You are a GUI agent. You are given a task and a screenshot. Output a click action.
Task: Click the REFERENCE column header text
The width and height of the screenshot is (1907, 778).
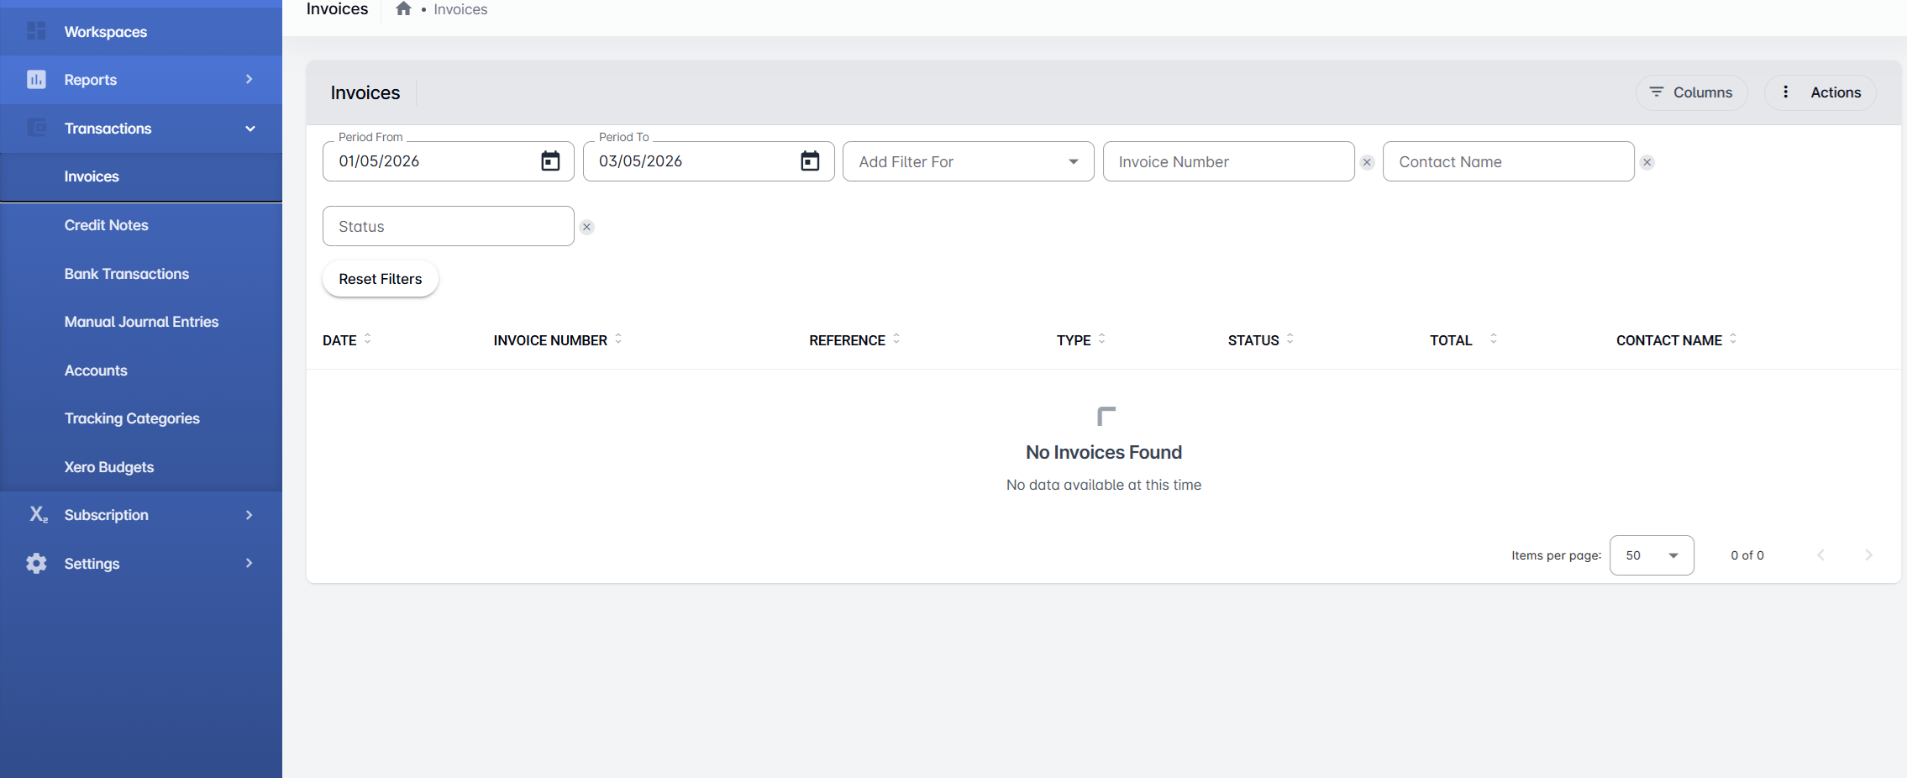(847, 340)
